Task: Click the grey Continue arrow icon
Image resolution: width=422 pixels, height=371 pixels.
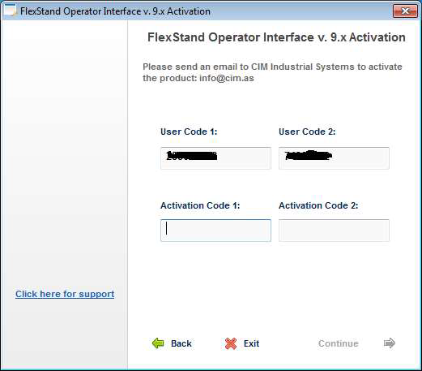Action: [390, 343]
